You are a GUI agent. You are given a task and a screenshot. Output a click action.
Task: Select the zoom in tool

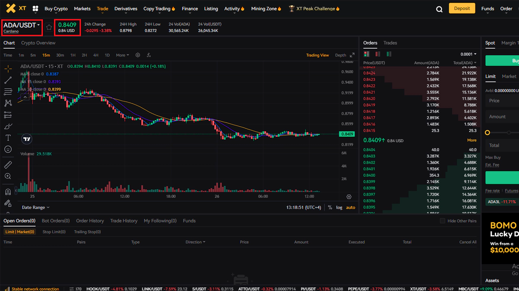click(8, 176)
